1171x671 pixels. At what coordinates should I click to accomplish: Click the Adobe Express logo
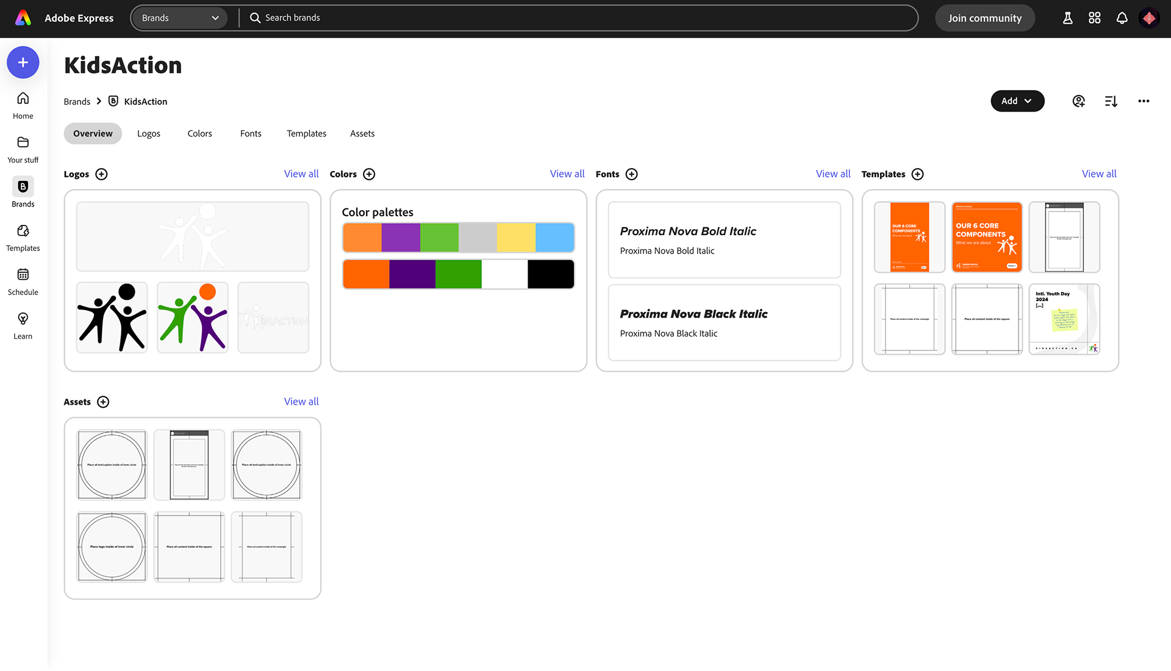click(23, 18)
